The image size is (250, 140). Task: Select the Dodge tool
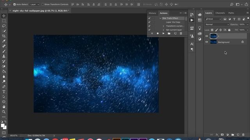(x=4, y=82)
